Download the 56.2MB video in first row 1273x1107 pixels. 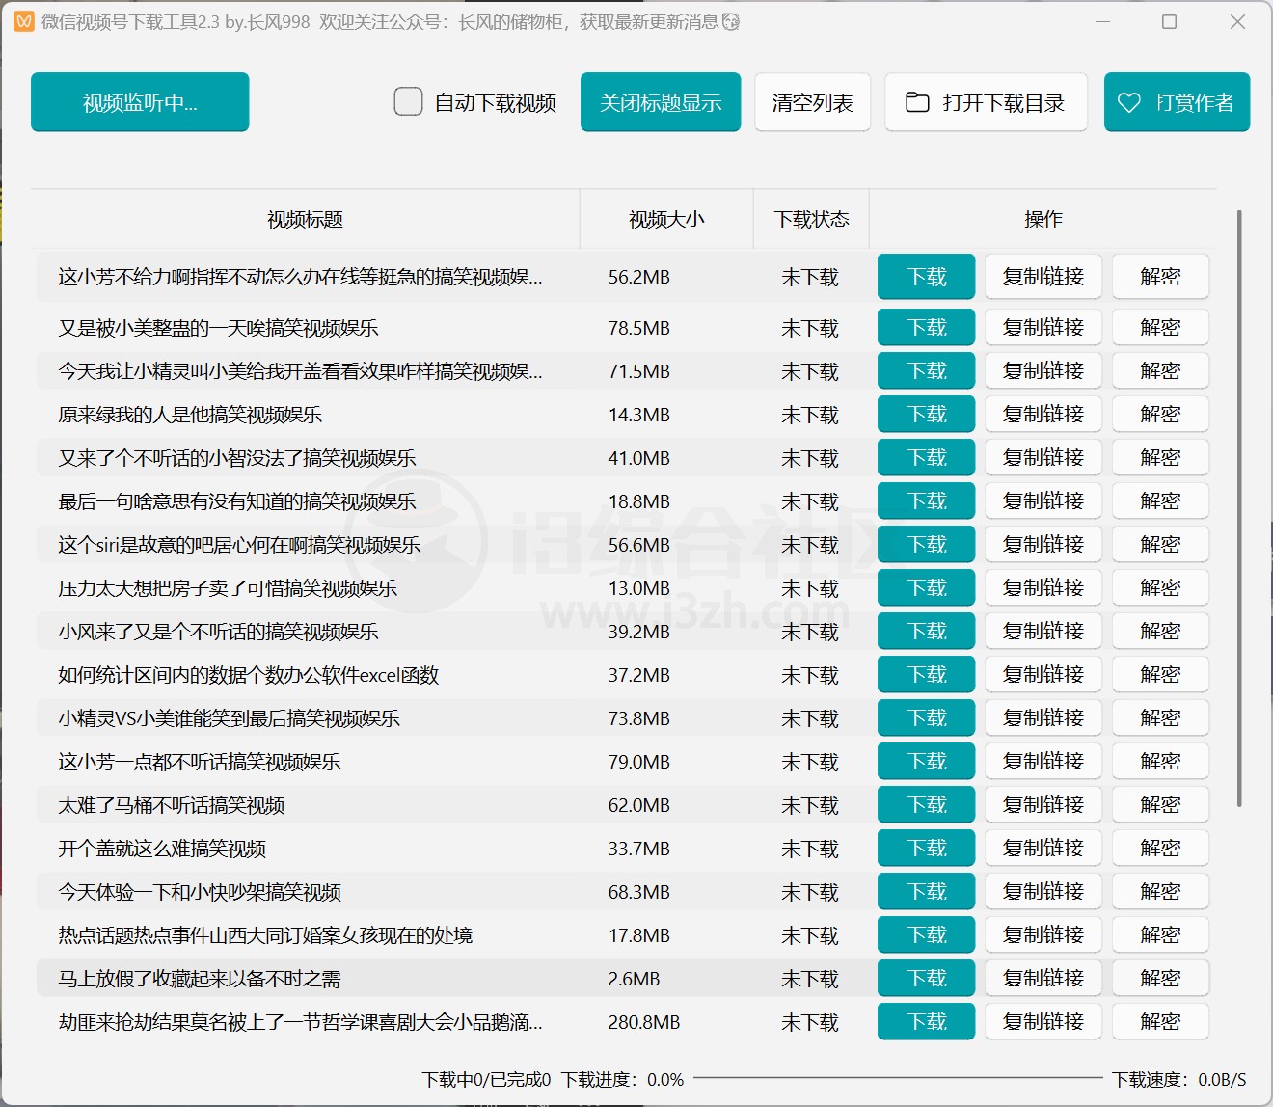pyautogui.click(x=926, y=277)
